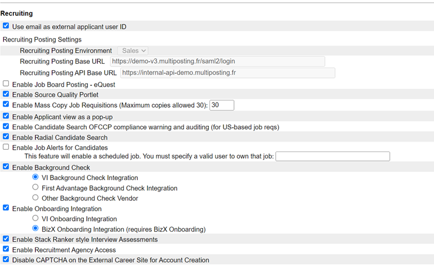Check Enable Job Alerts for Candidates

click(6, 147)
